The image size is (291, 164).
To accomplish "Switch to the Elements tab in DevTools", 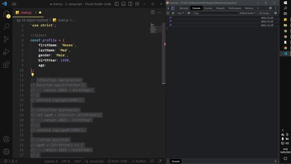I will [x=184, y=8].
